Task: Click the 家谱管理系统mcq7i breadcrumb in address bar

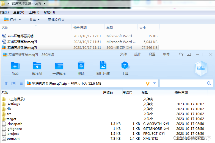Action: (26, 4)
